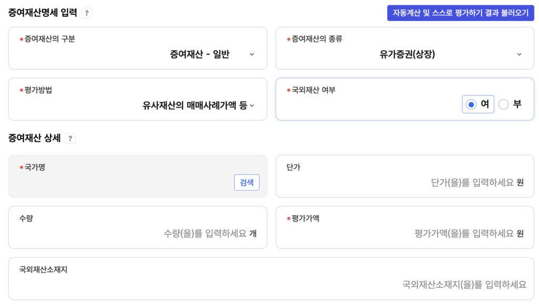539x307 pixels.
Task: Open help for 증여재산명세 입력 section
Action: click(86, 13)
